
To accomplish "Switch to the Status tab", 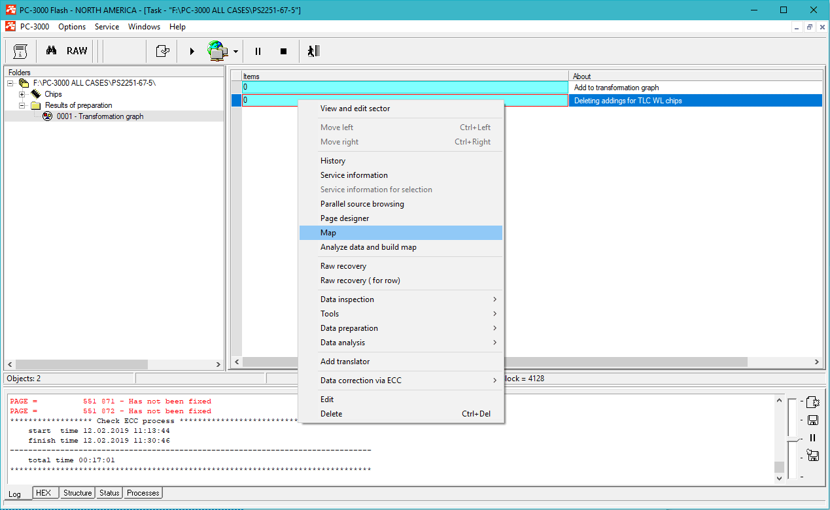I will (109, 493).
